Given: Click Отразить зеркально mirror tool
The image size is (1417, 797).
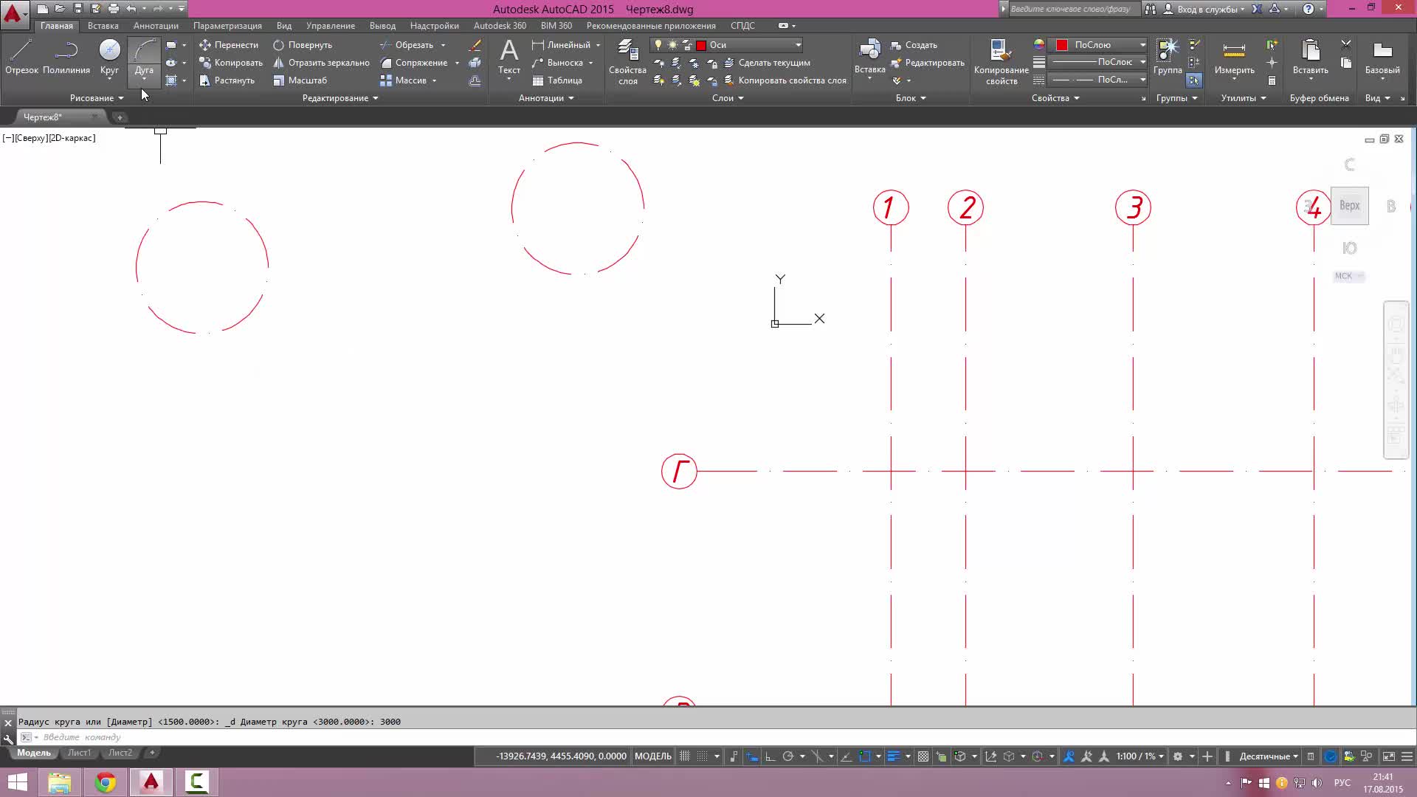Looking at the screenshot, I should click(x=321, y=63).
